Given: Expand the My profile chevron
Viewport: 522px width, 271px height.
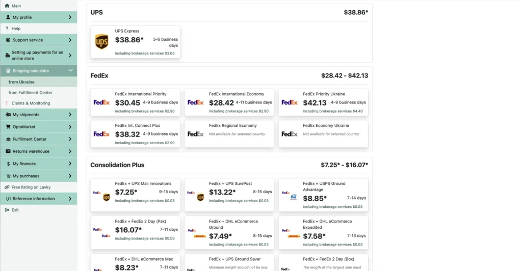Looking at the screenshot, I should 70,17.
